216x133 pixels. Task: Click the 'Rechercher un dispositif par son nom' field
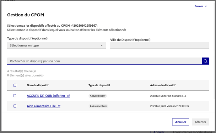(x=104, y=61)
